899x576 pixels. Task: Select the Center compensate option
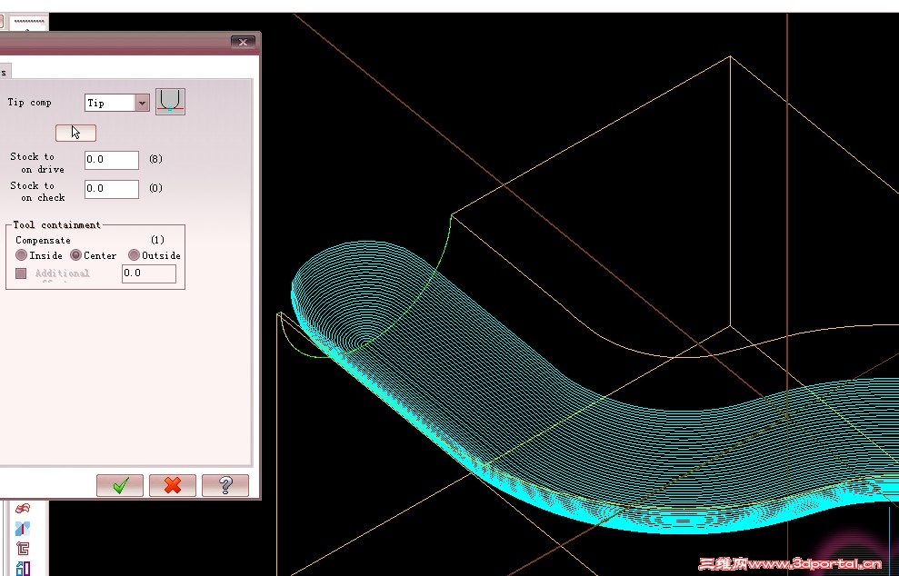[75, 255]
